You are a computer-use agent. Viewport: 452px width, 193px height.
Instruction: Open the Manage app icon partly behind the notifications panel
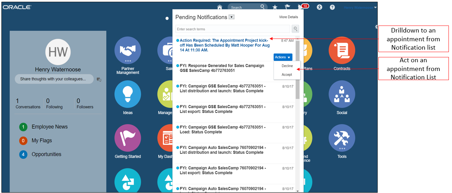165,94
